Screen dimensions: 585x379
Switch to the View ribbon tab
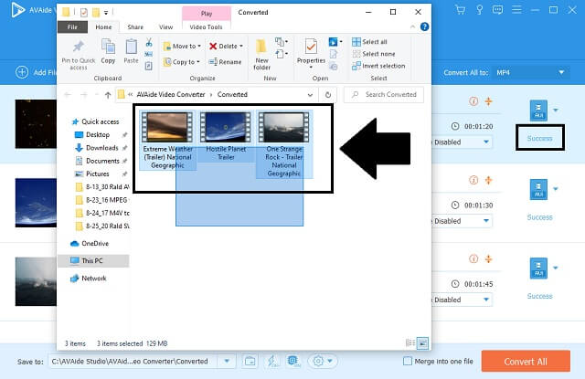coord(165,26)
